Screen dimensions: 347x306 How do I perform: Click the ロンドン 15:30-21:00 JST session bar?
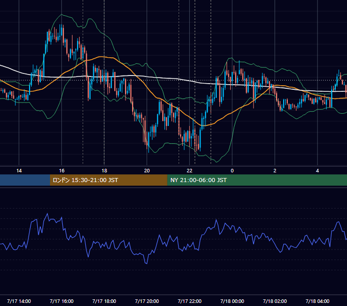(x=108, y=180)
